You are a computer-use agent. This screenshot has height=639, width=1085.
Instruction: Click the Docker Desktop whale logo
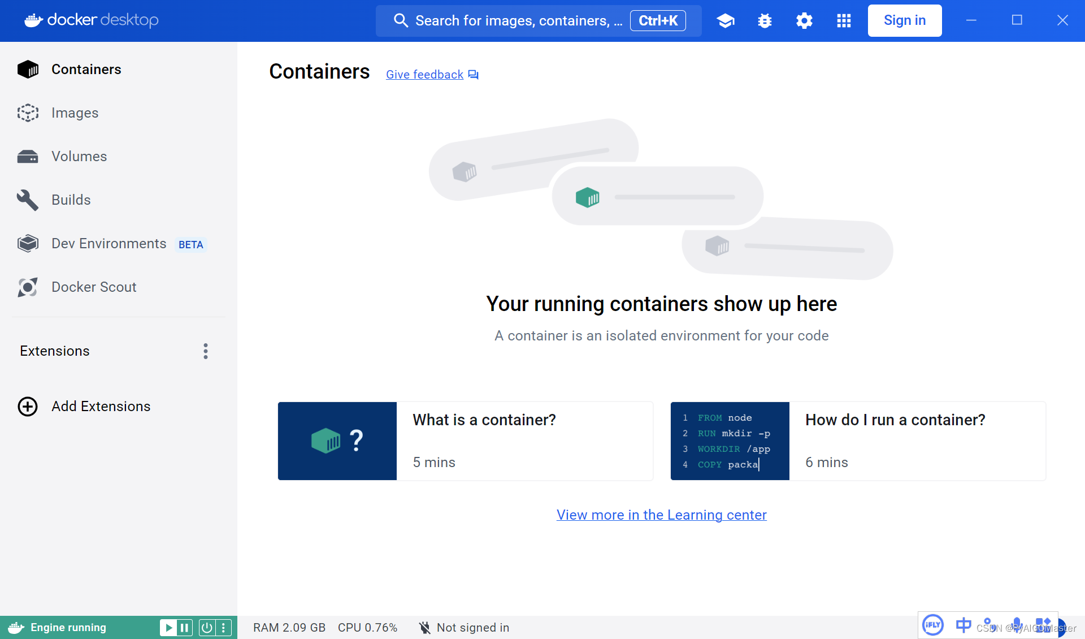pyautogui.click(x=34, y=20)
